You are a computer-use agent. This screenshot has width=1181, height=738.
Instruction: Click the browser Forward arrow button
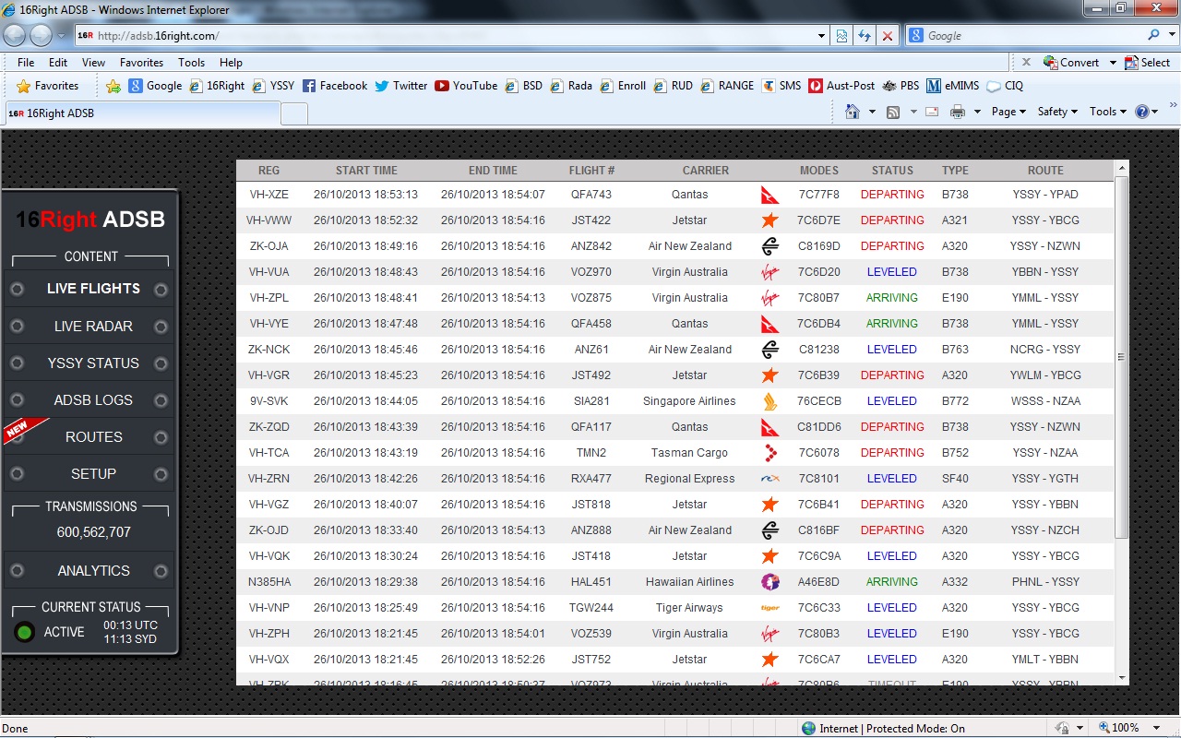[42, 35]
